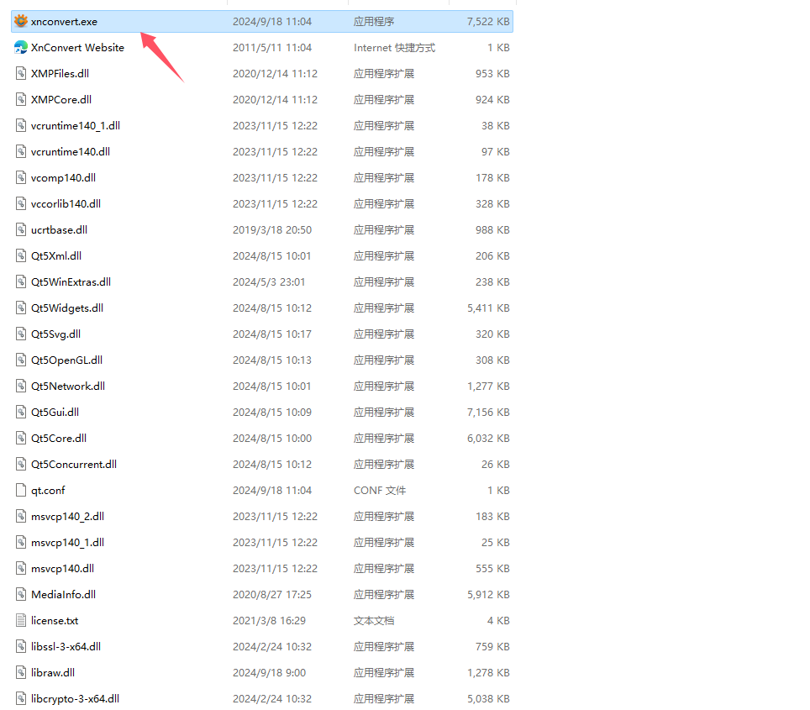Click the xnconvert.exe application icon

[x=22, y=22]
